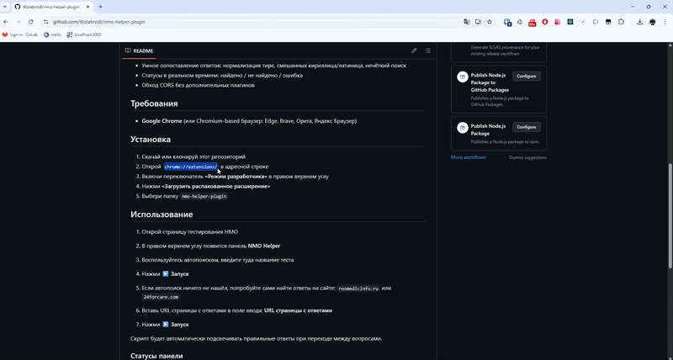Click the dark square teal extension icon

coord(570,22)
